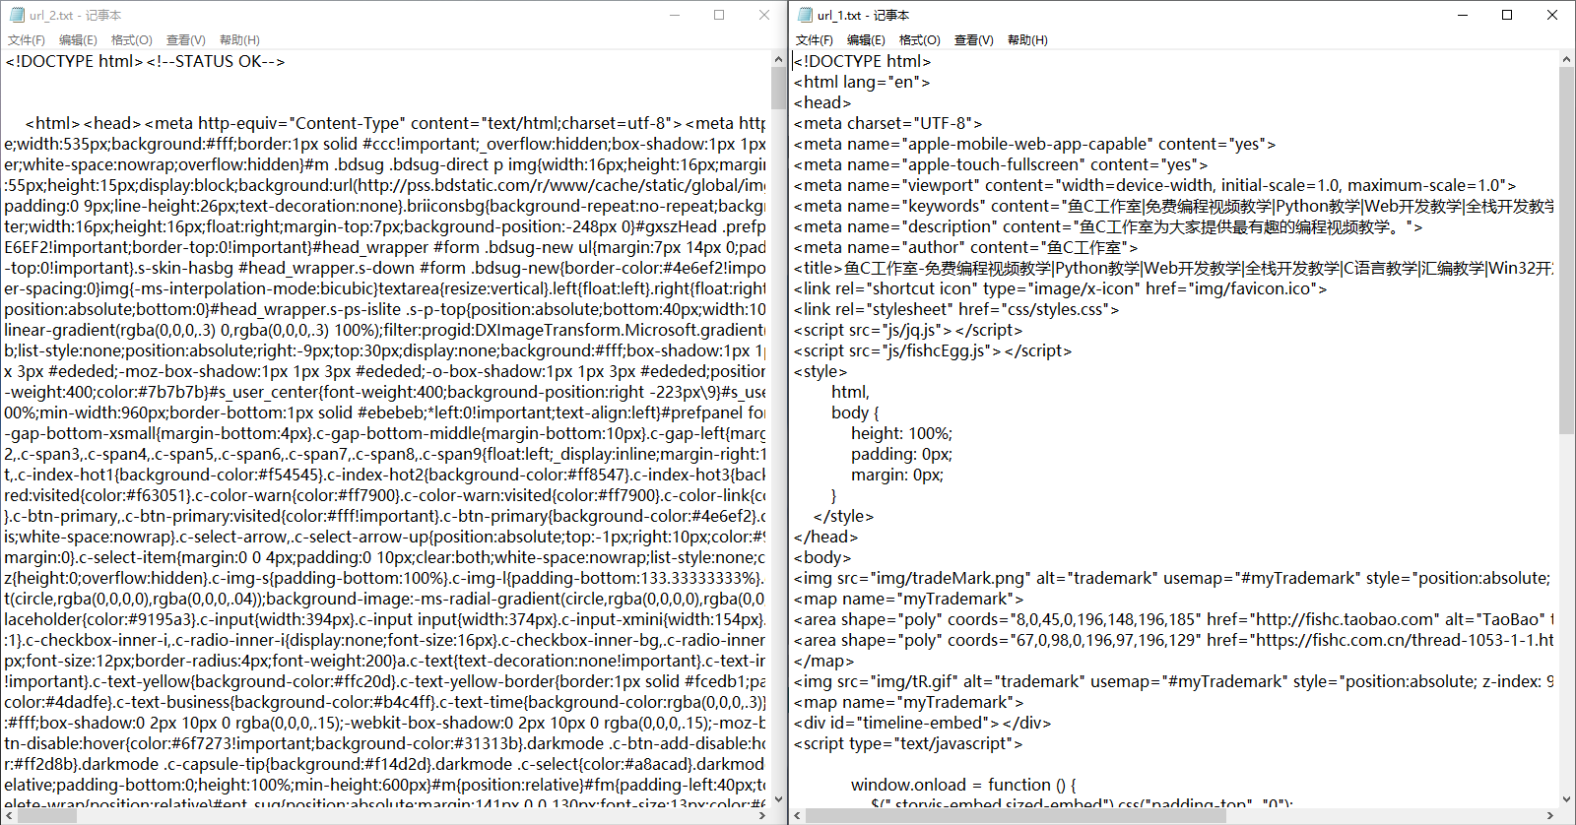Close the url_2.txt Notepad window

pyautogui.click(x=764, y=15)
